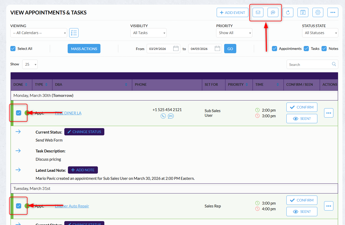Mark Lindner Auto Repair appointment done checkbox
345x225 pixels.
pyautogui.click(x=19, y=206)
